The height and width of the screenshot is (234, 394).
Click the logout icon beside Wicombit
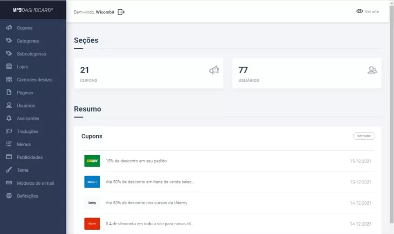point(121,12)
